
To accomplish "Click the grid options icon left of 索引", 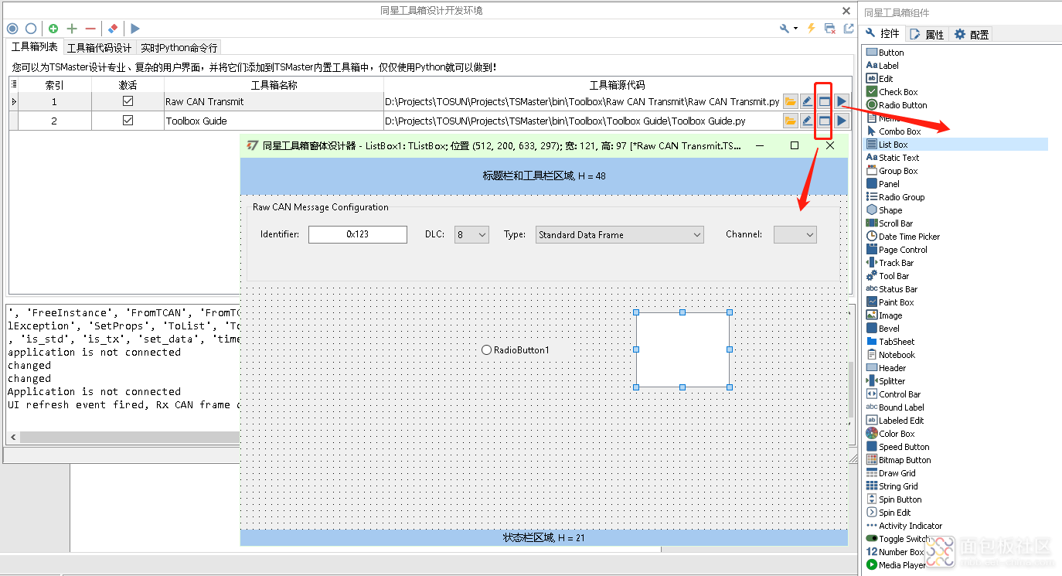I will [x=13, y=84].
